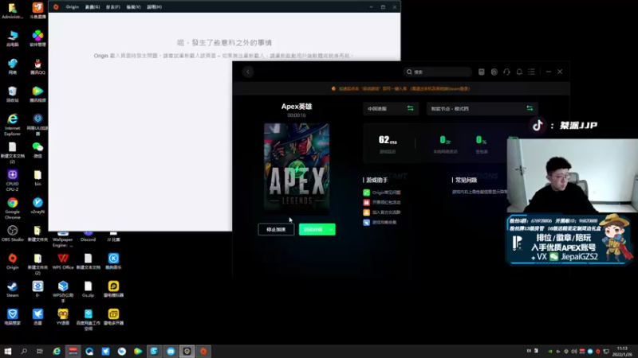Select the WeChat desktop icon
Image resolution: width=638 pixels, height=358 pixels.
point(37,150)
